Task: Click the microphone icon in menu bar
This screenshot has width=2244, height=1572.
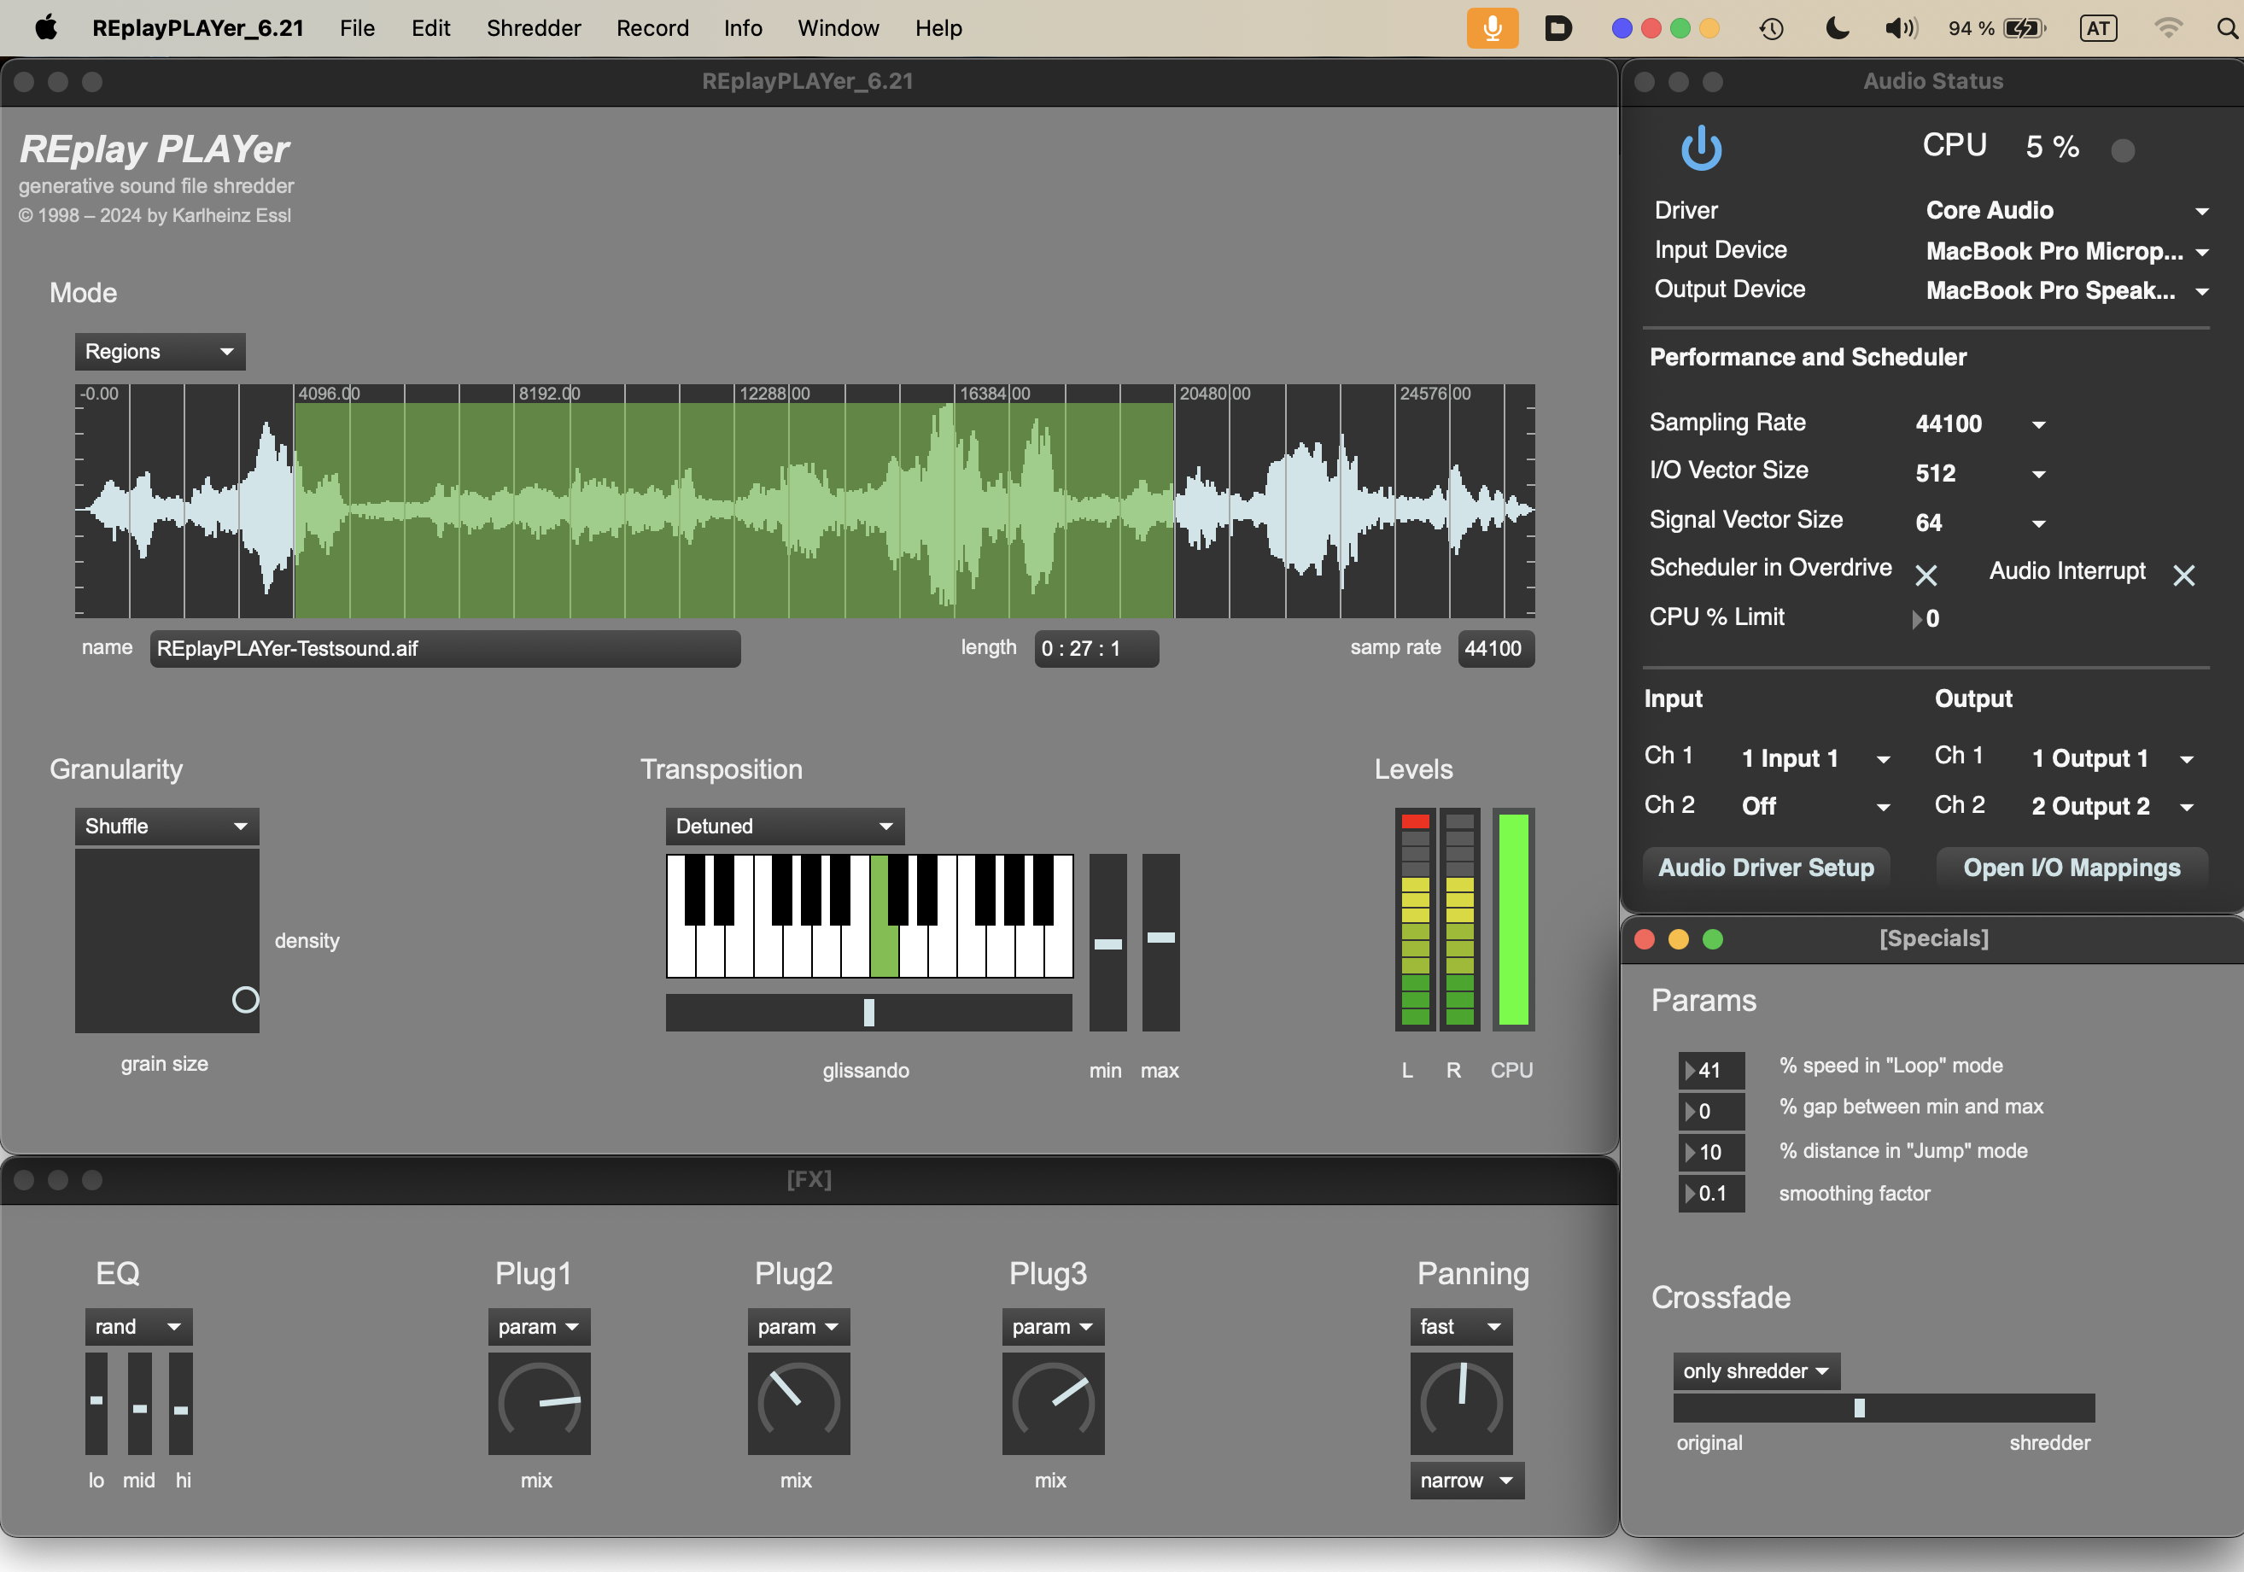Action: 1492,28
